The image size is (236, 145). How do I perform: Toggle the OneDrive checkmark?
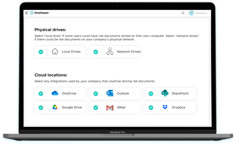[41, 94]
